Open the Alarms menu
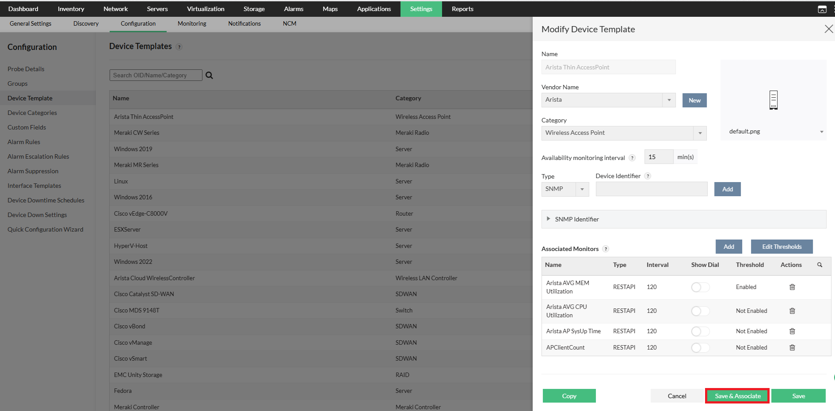Image resolution: width=835 pixels, height=411 pixels. tap(294, 9)
